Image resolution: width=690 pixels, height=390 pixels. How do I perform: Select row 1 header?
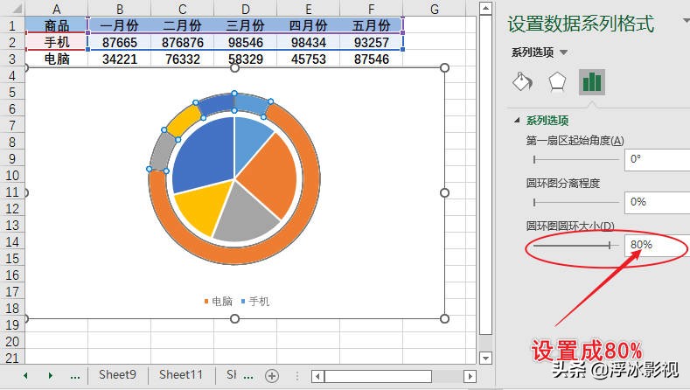pos(12,25)
